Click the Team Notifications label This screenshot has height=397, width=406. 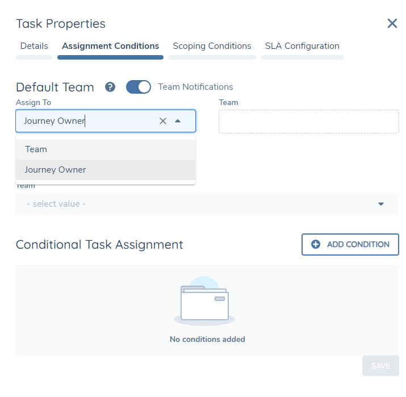tap(195, 87)
